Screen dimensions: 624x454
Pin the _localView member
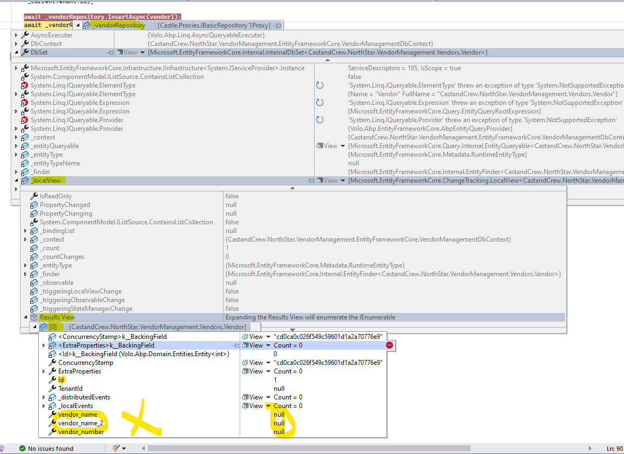pyautogui.click(x=310, y=181)
